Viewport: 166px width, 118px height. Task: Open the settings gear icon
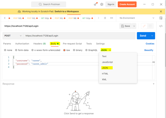tap(102, 4)
